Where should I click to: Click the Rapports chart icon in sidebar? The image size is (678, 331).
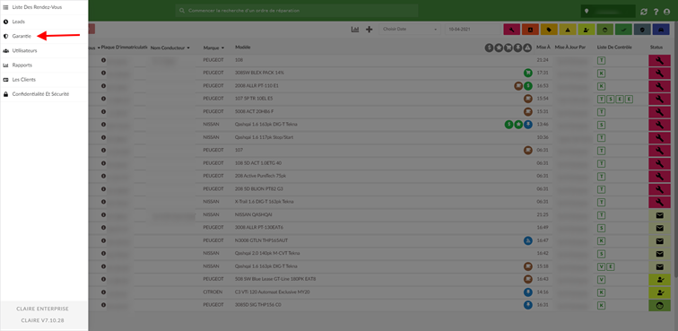(x=5, y=65)
